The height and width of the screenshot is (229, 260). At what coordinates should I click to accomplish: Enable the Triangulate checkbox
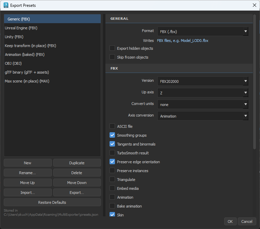pos(112,179)
